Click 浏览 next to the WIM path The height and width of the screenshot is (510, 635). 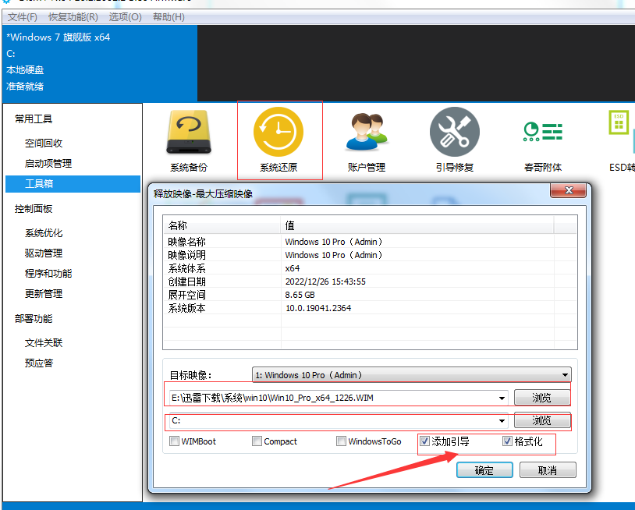click(542, 398)
